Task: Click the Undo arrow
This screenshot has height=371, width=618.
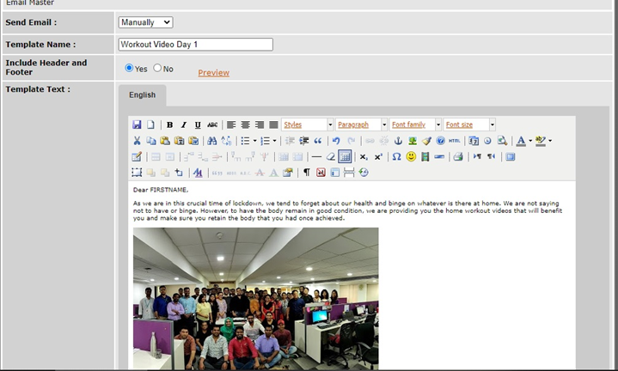Action: point(336,141)
